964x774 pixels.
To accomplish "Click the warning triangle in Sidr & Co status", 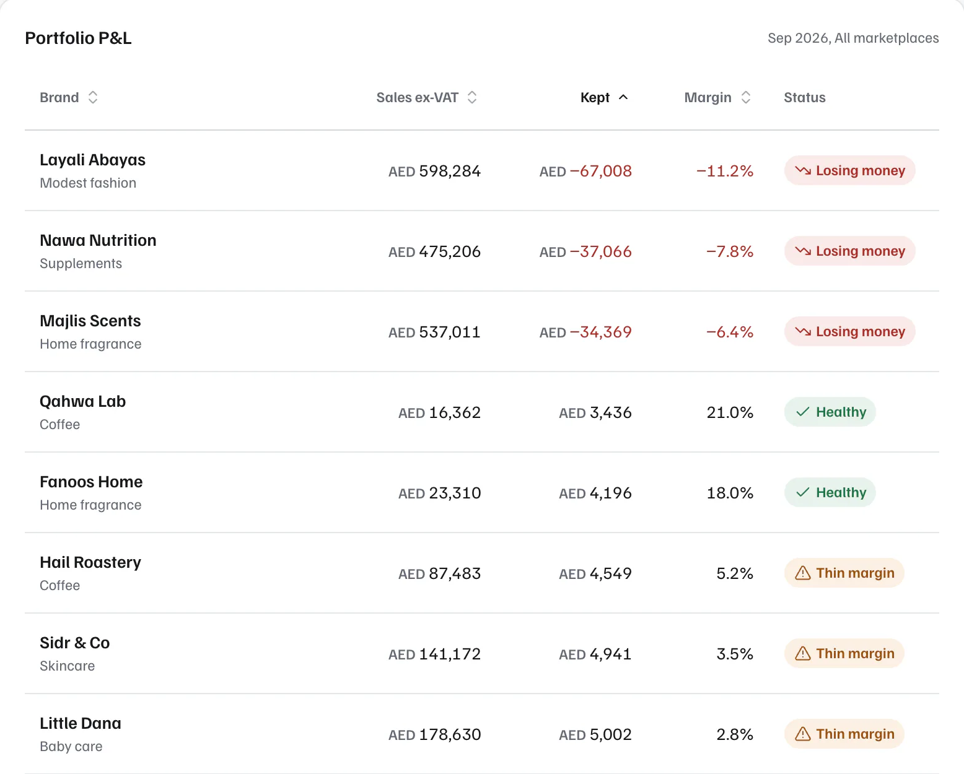I will point(803,653).
